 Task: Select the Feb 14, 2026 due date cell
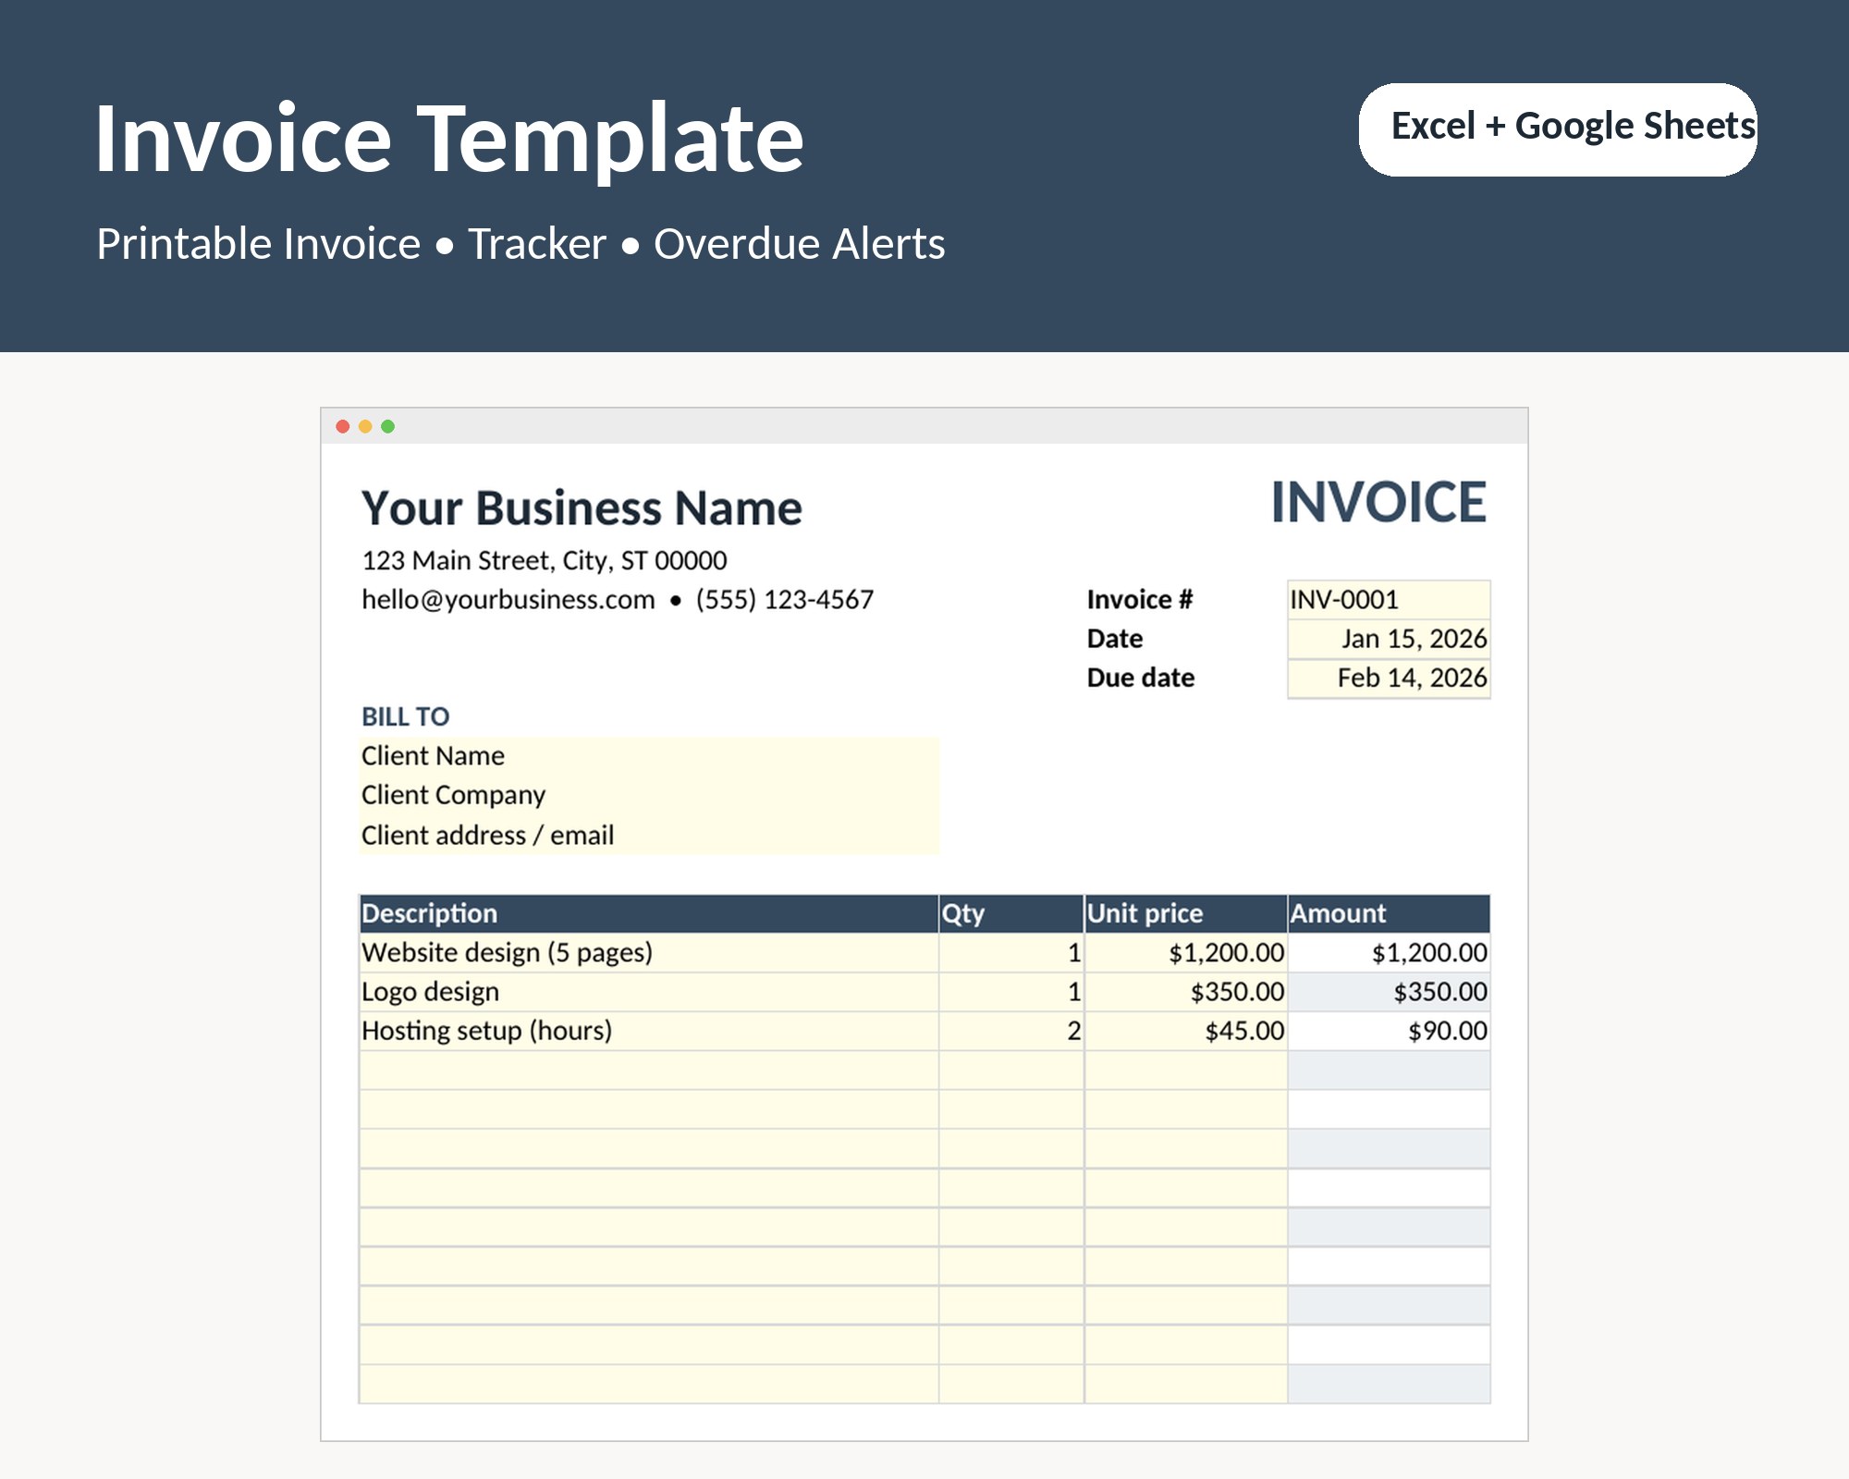(x=1389, y=678)
